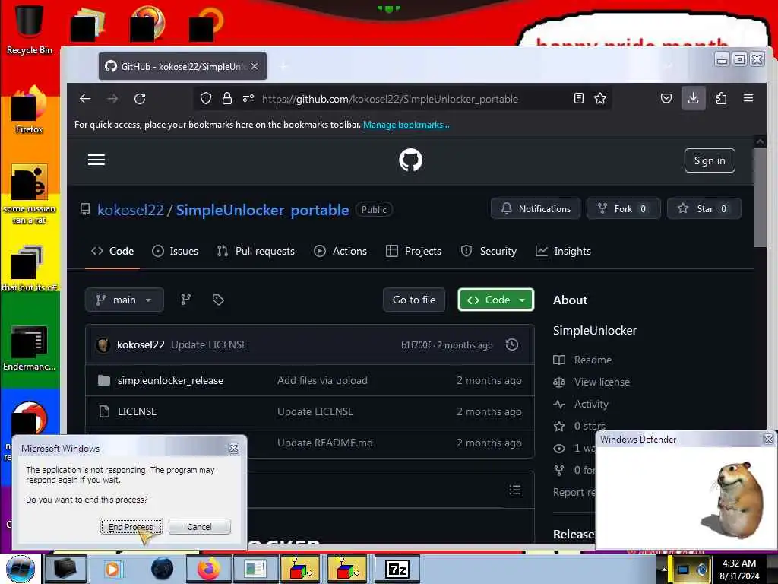Open View license link in About
Image resolution: width=778 pixels, height=584 pixels.
pos(602,382)
